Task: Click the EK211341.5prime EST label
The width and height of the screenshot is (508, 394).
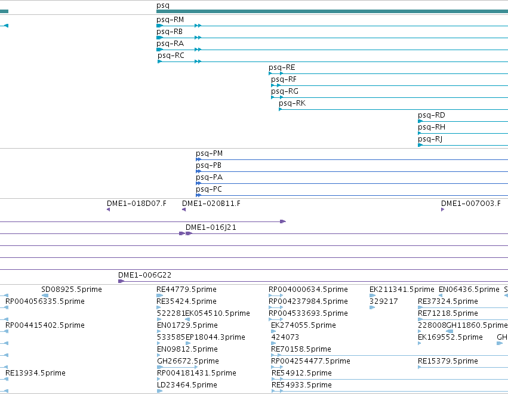Action: [x=402, y=290]
